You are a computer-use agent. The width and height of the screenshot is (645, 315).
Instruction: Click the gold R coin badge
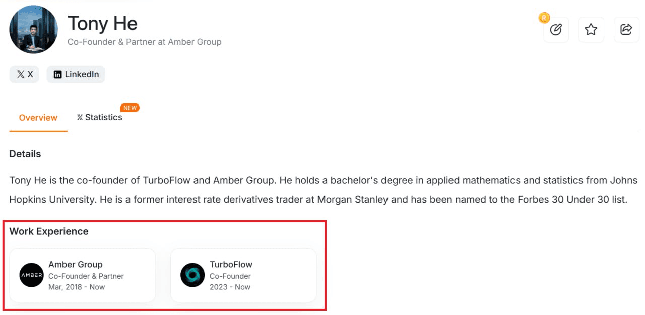pos(544,18)
